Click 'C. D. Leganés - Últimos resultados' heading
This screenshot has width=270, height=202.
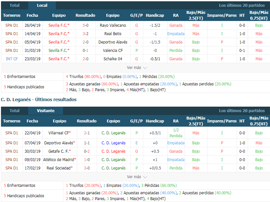[39, 100]
